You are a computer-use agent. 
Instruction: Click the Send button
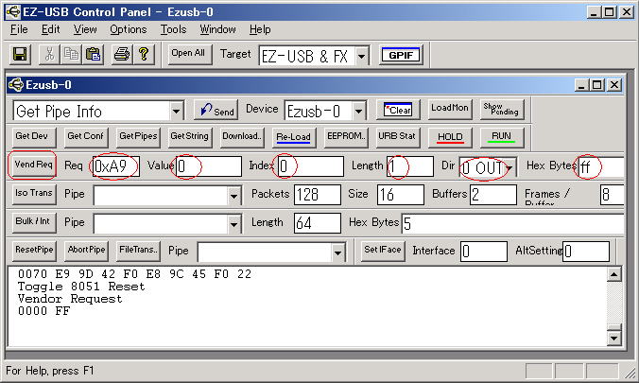click(216, 110)
